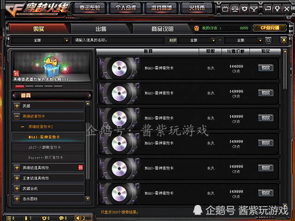Click the shield icon in bottom status bar
The width and height of the screenshot is (295, 221).
click(x=44, y=218)
